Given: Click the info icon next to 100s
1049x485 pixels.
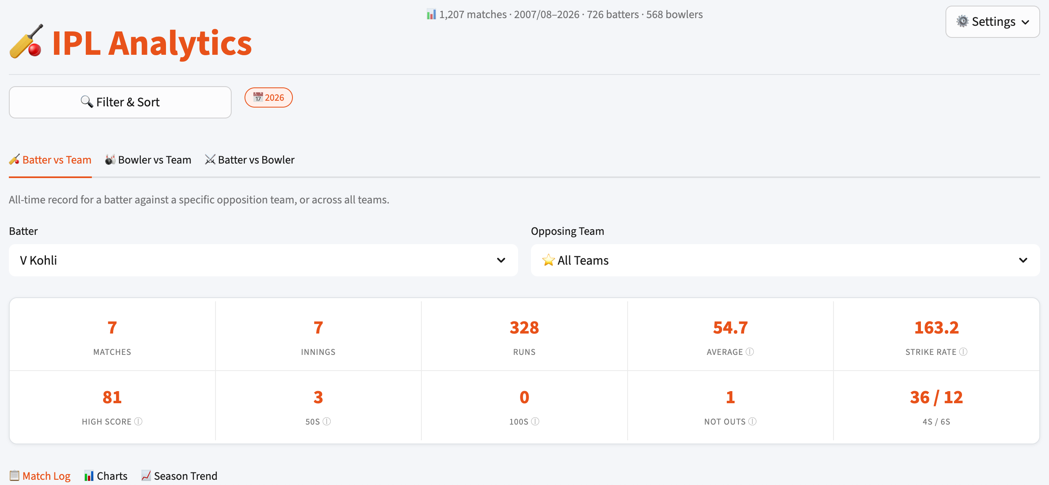Looking at the screenshot, I should point(535,421).
